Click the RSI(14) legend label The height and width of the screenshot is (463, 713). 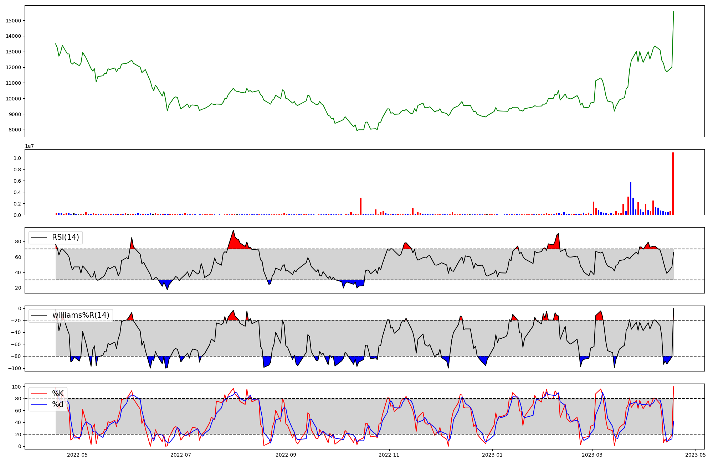pos(66,237)
